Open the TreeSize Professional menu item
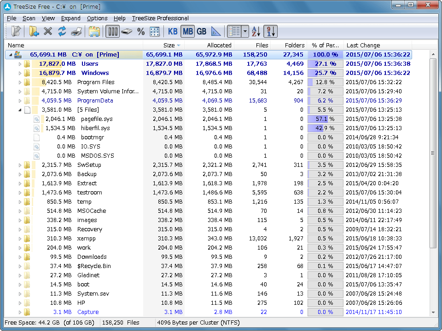442x331 pixels. (x=160, y=18)
